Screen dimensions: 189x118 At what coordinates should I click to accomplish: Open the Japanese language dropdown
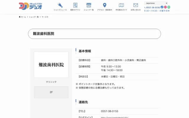pyautogui.click(x=156, y=3)
